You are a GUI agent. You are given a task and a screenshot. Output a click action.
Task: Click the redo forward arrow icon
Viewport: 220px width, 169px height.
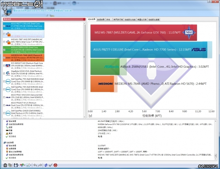(x=40, y=165)
